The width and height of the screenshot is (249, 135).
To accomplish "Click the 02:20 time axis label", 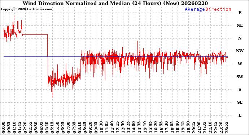I will click(x=25, y=128).
